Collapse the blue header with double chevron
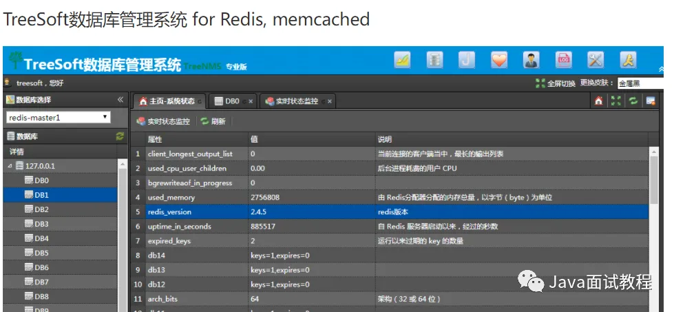The height and width of the screenshot is (312, 674). click(x=661, y=69)
